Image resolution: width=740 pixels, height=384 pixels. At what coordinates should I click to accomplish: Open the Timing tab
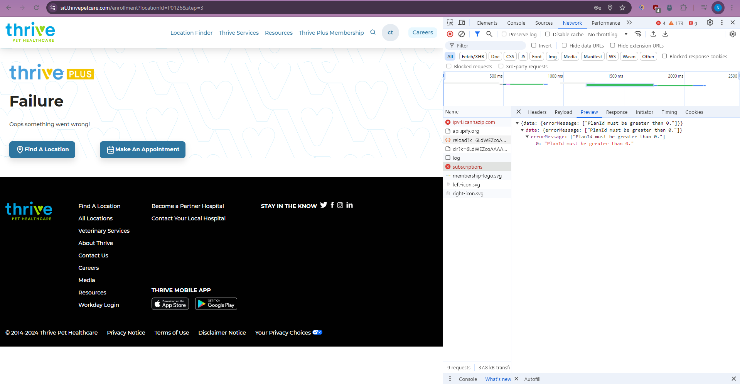[669, 112]
